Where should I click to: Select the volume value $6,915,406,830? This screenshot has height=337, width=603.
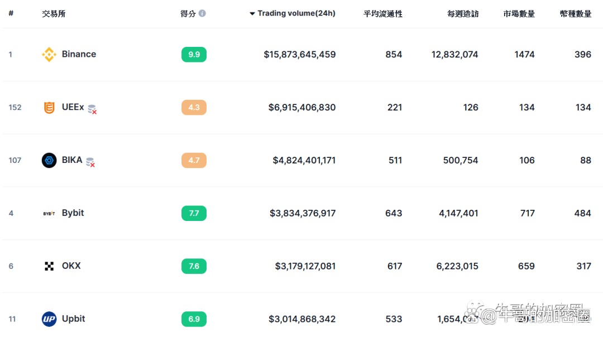tap(302, 108)
